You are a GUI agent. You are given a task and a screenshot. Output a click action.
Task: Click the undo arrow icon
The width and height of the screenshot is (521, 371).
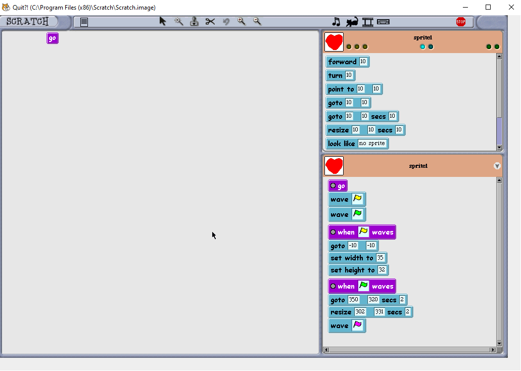226,22
